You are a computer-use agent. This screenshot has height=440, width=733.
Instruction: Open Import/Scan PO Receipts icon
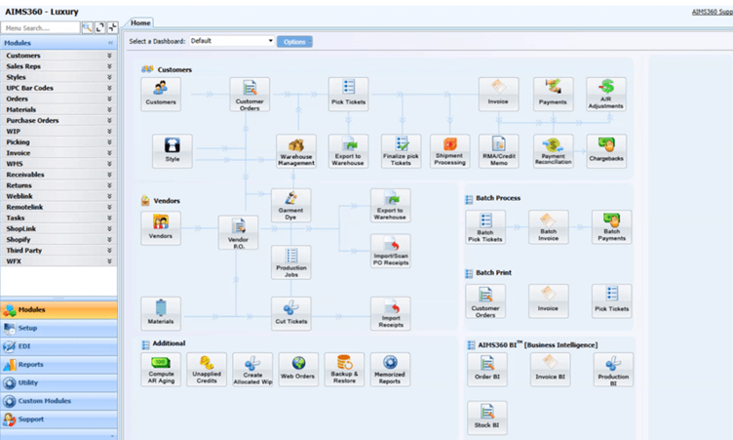[x=390, y=251]
